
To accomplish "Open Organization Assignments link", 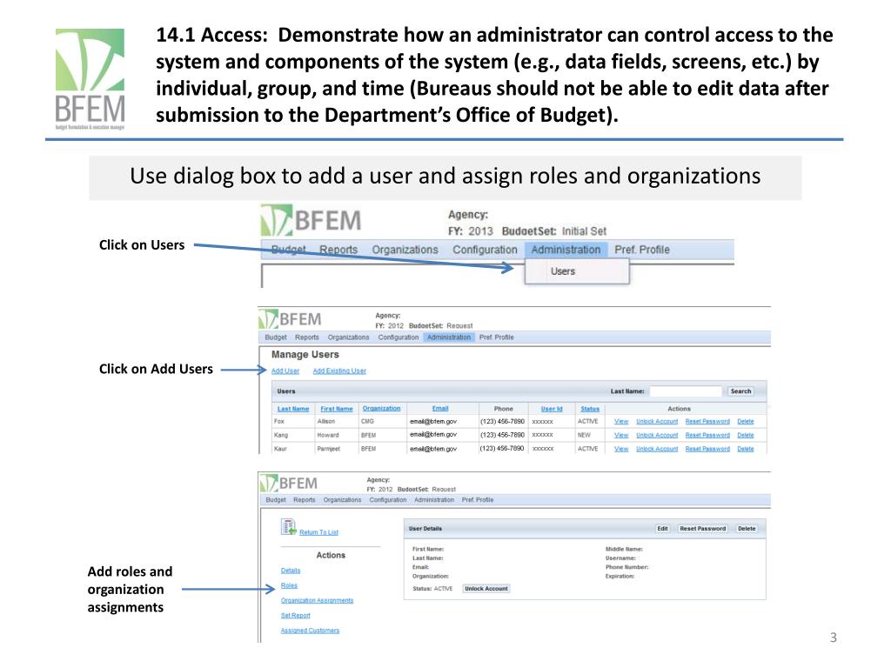I will [x=317, y=601].
